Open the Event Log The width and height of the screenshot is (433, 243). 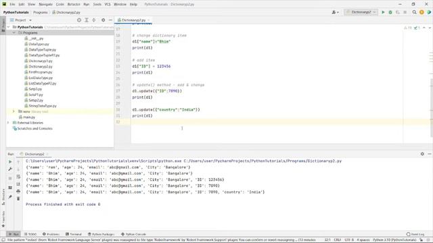click(415, 234)
